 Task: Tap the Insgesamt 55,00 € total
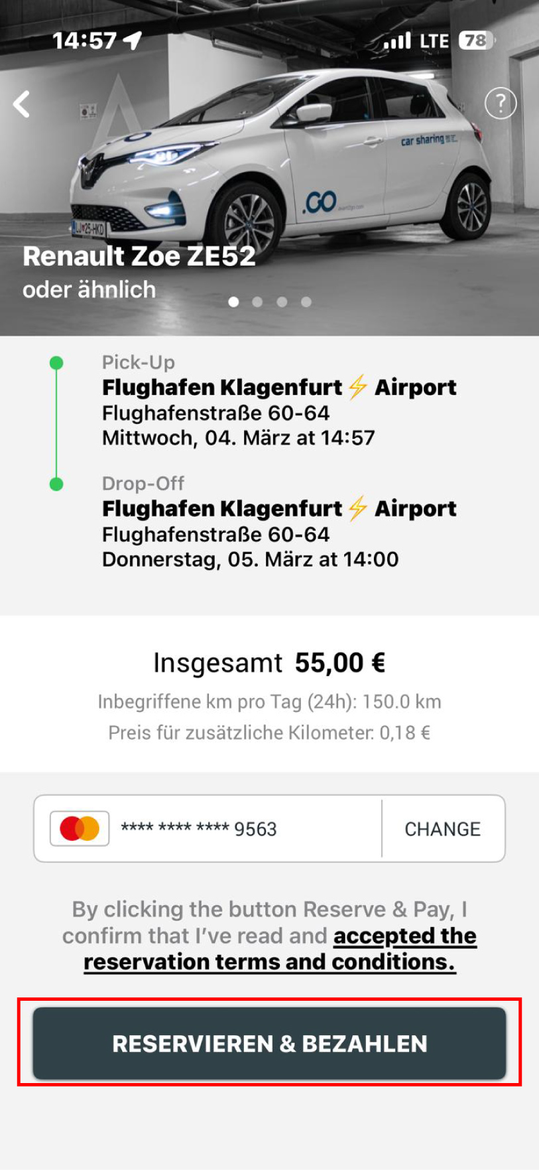(x=269, y=663)
